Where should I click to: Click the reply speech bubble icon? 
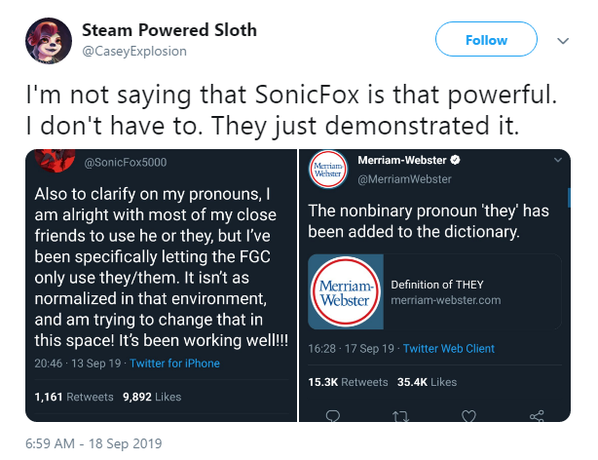coord(333,416)
